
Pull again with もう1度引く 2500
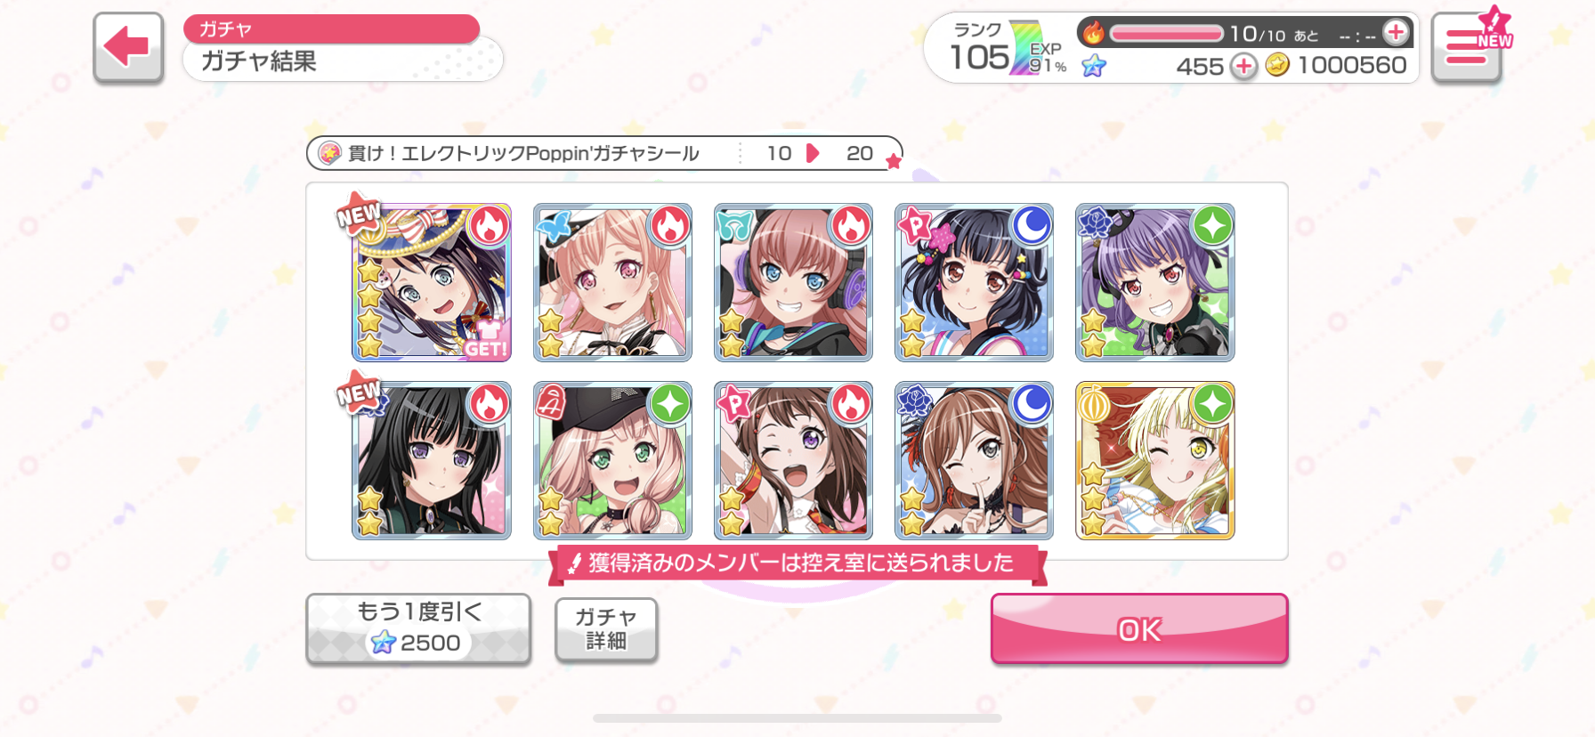pos(418,628)
